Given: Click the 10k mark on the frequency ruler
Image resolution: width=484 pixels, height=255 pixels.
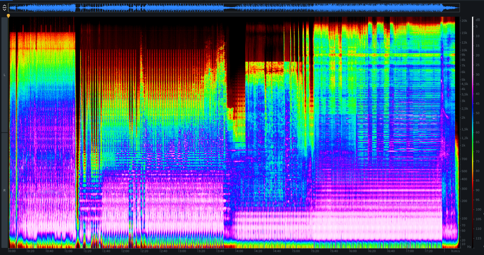Looking at the screenshot, I should click(464, 50).
